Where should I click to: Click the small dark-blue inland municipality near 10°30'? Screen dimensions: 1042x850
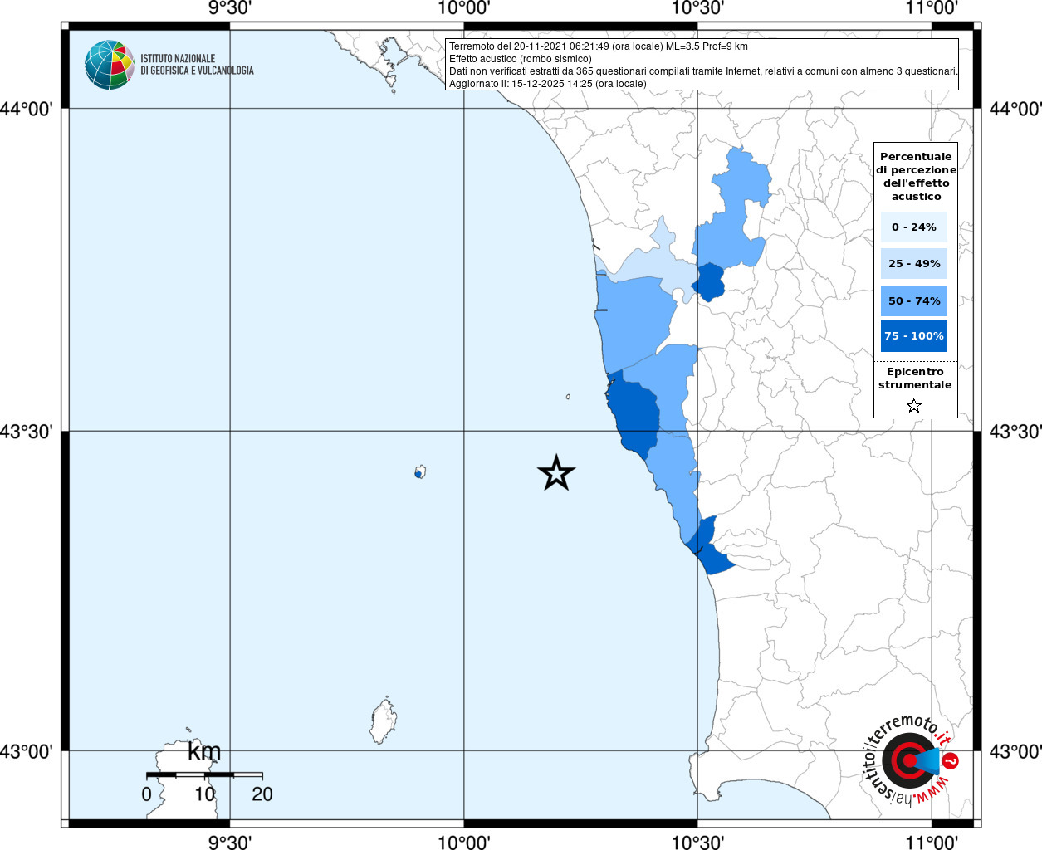click(708, 282)
